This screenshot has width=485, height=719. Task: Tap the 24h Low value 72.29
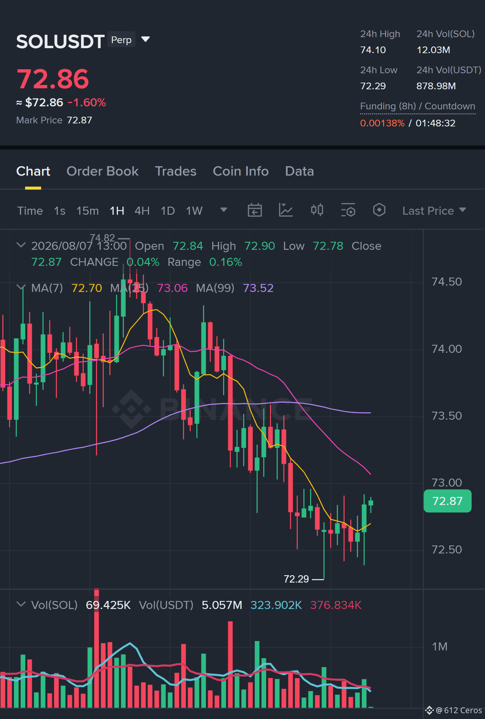pyautogui.click(x=373, y=86)
